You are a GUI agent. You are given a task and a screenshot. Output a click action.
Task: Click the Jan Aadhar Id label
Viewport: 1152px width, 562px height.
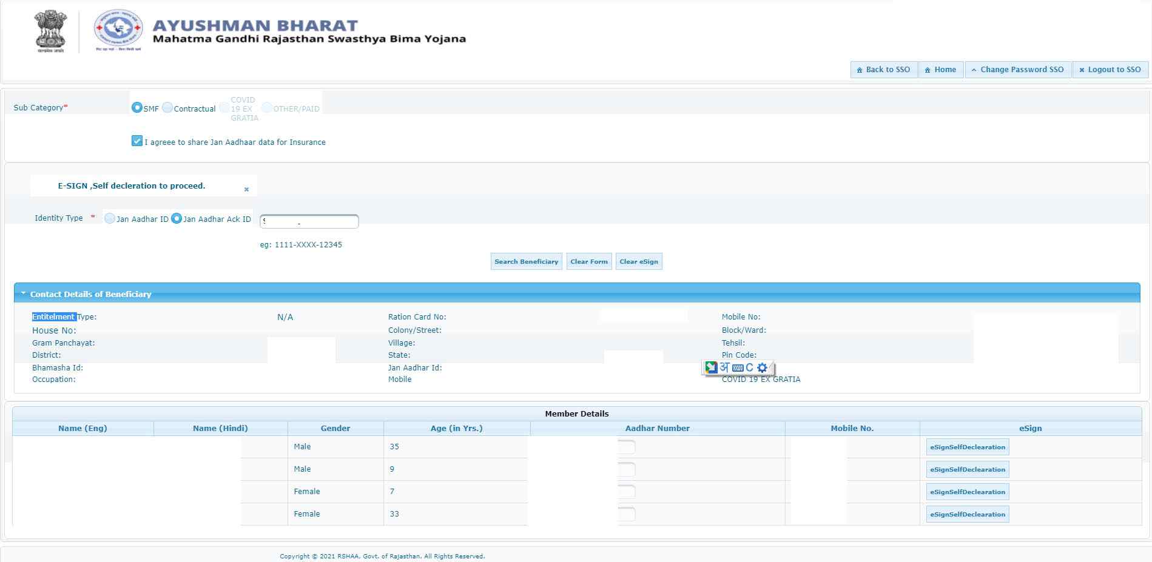coord(415,368)
